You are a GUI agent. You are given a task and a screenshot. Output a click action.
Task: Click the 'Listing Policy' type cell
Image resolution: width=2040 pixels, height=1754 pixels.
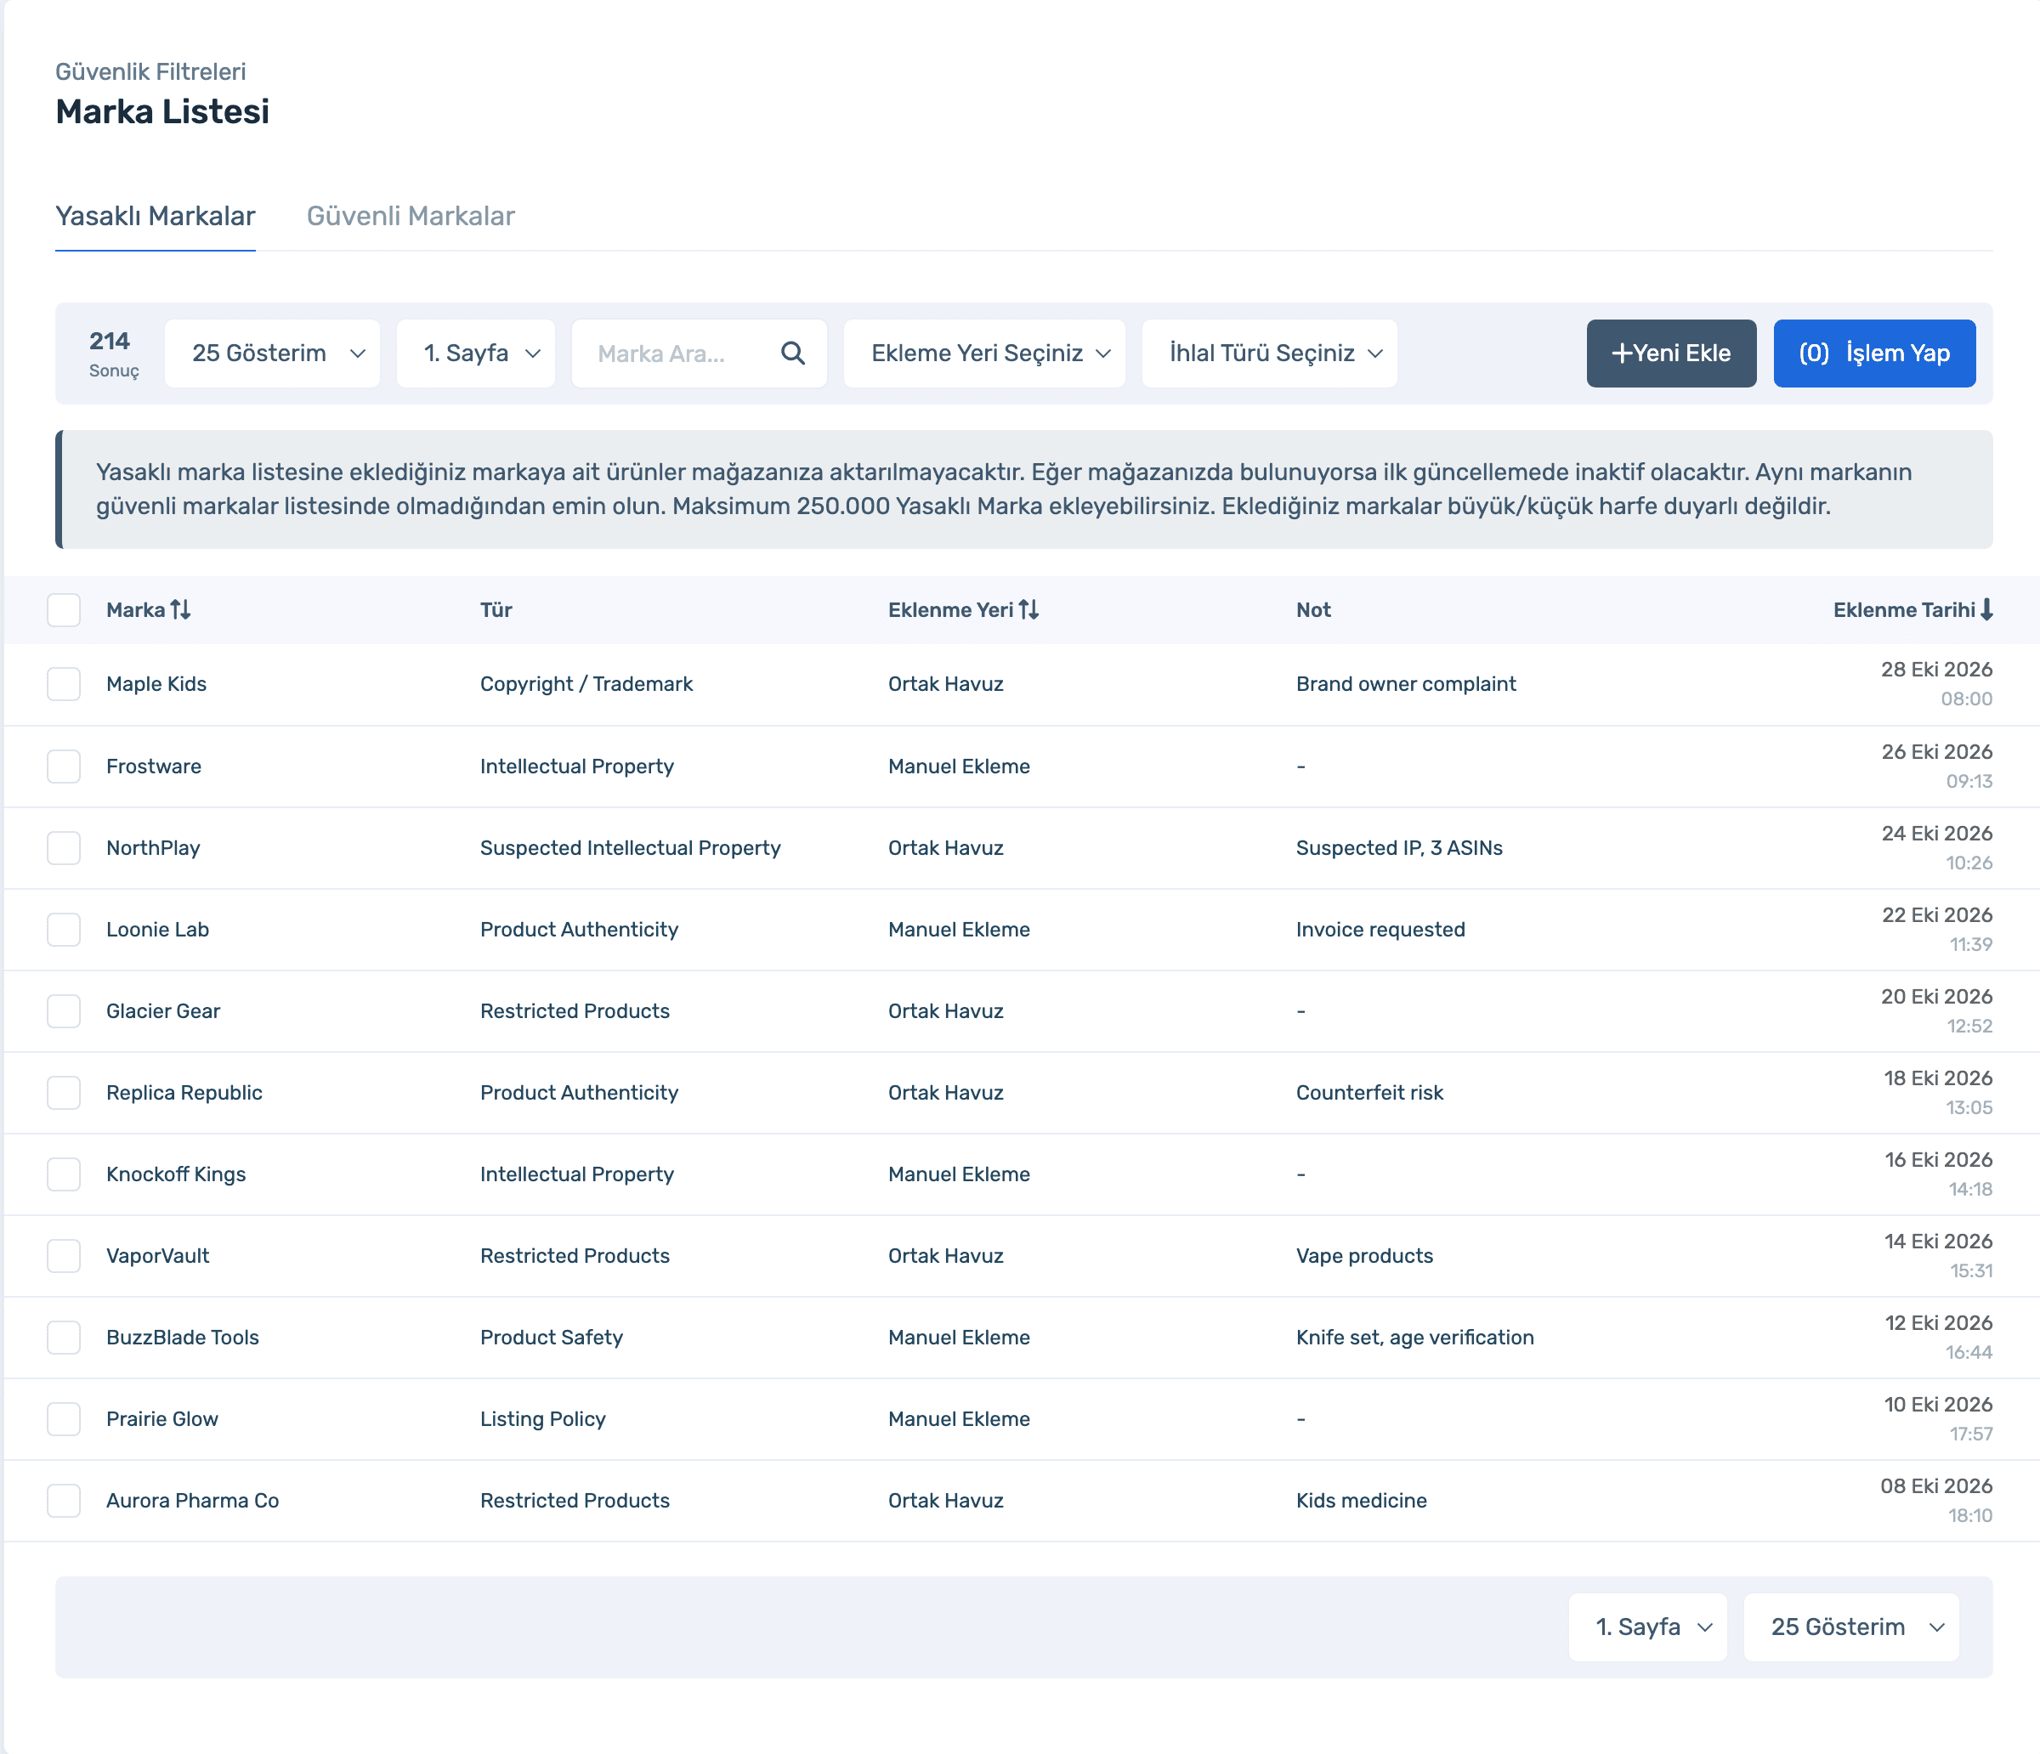tap(543, 1420)
